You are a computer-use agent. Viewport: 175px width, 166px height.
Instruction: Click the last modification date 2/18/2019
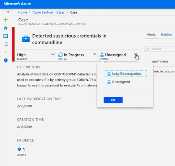(x=25, y=106)
